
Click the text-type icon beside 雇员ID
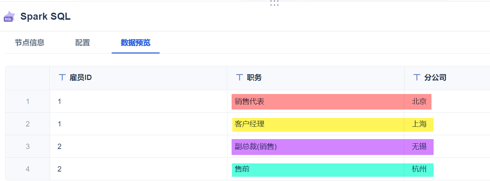[x=62, y=77]
